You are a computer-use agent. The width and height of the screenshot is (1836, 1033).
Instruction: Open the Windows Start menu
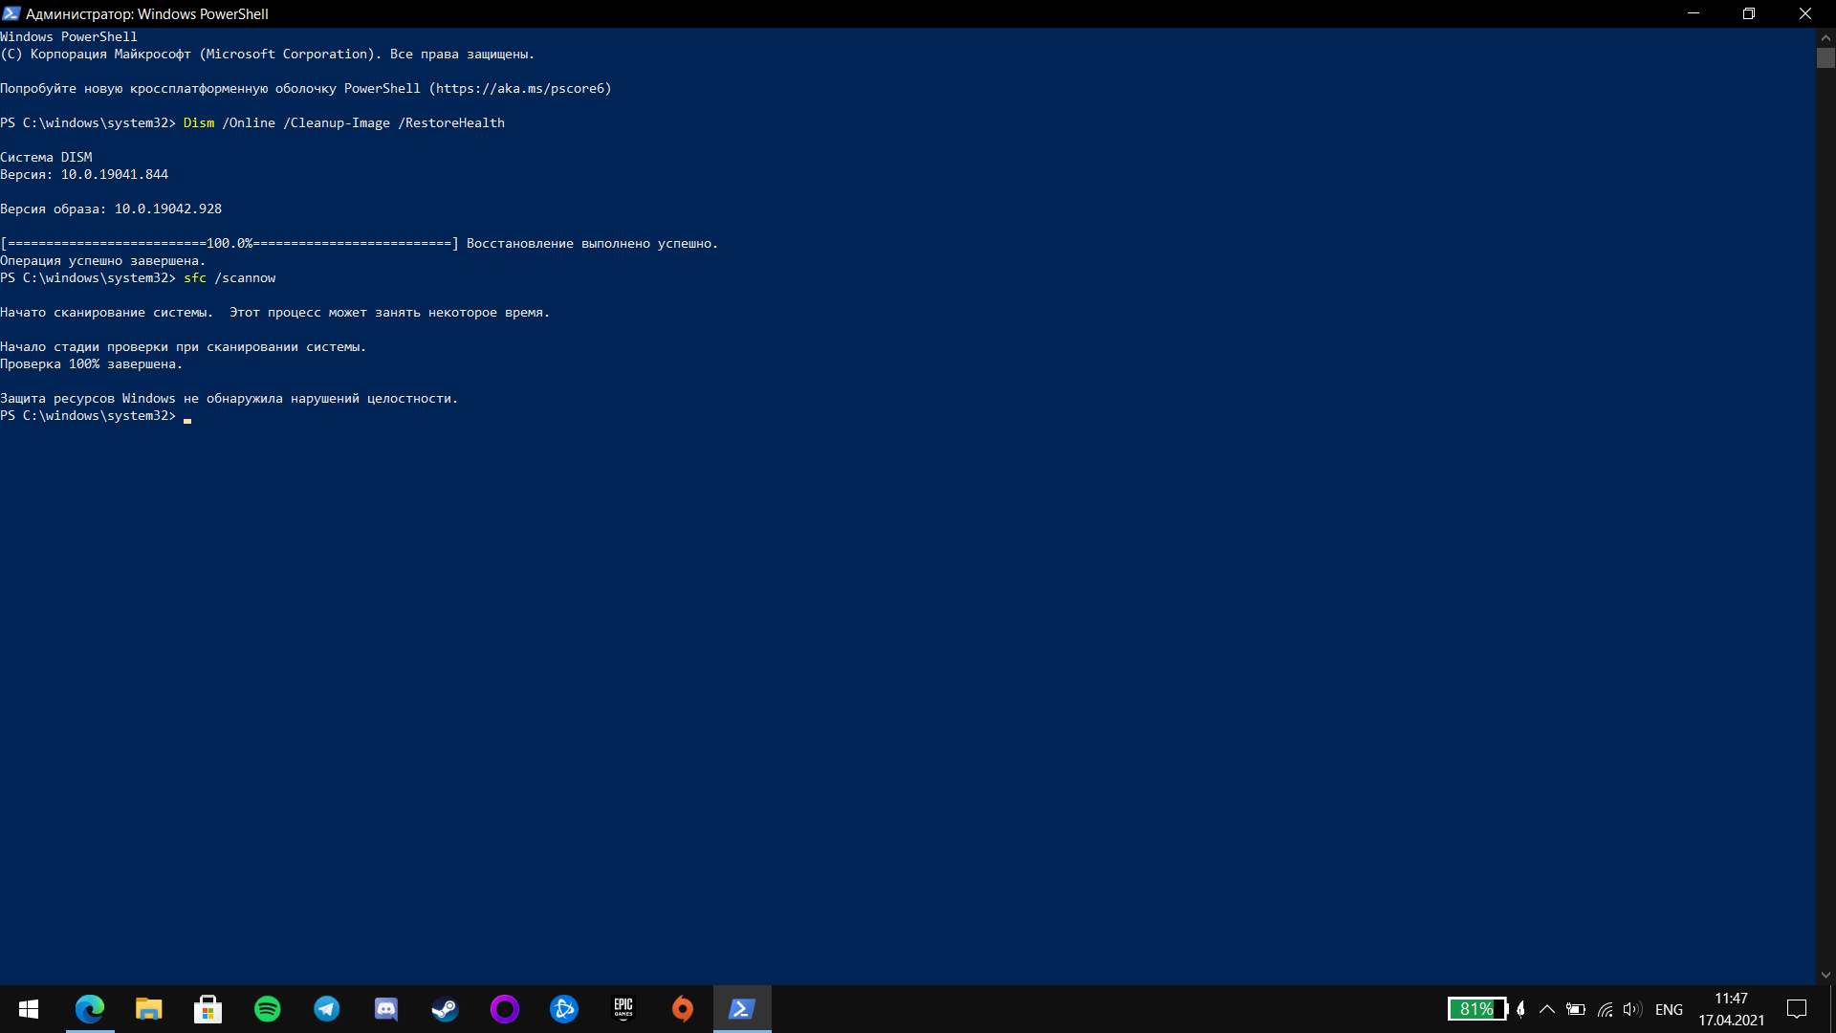[x=29, y=1009]
